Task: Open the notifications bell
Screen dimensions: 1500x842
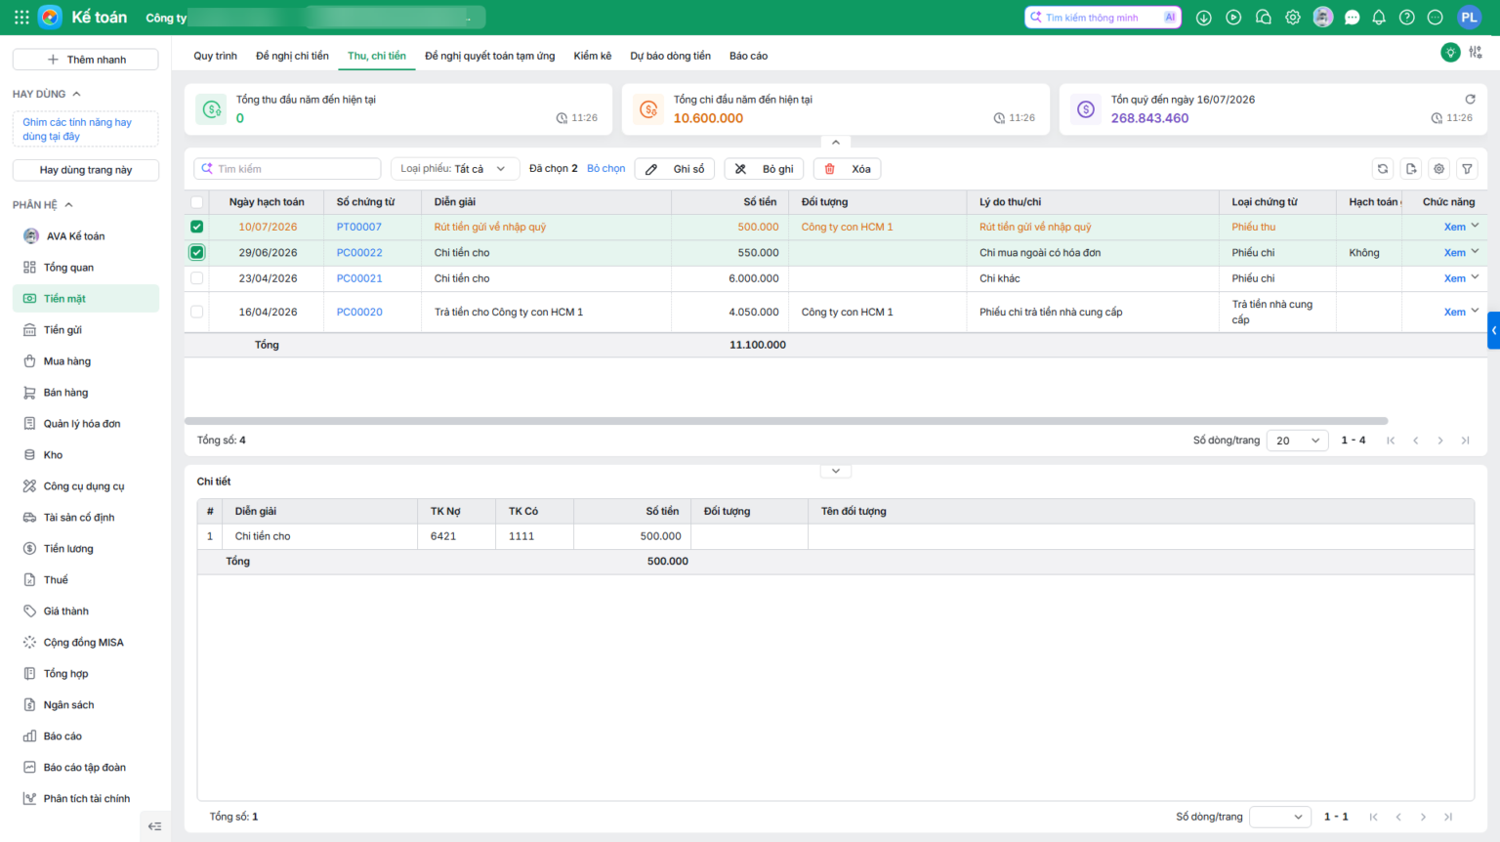Action: [x=1379, y=18]
